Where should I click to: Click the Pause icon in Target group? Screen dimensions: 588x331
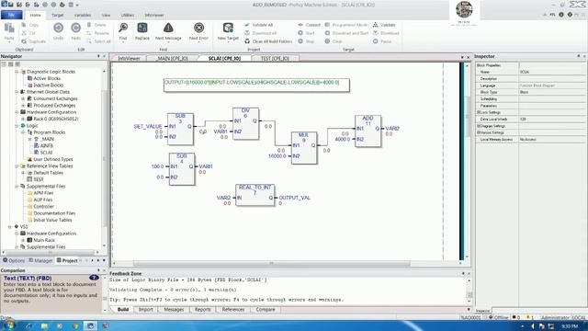376,41
